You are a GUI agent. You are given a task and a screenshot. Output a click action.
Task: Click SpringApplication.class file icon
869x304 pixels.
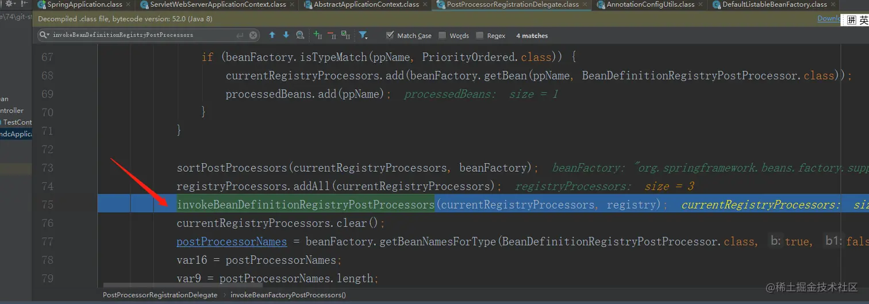(42, 5)
